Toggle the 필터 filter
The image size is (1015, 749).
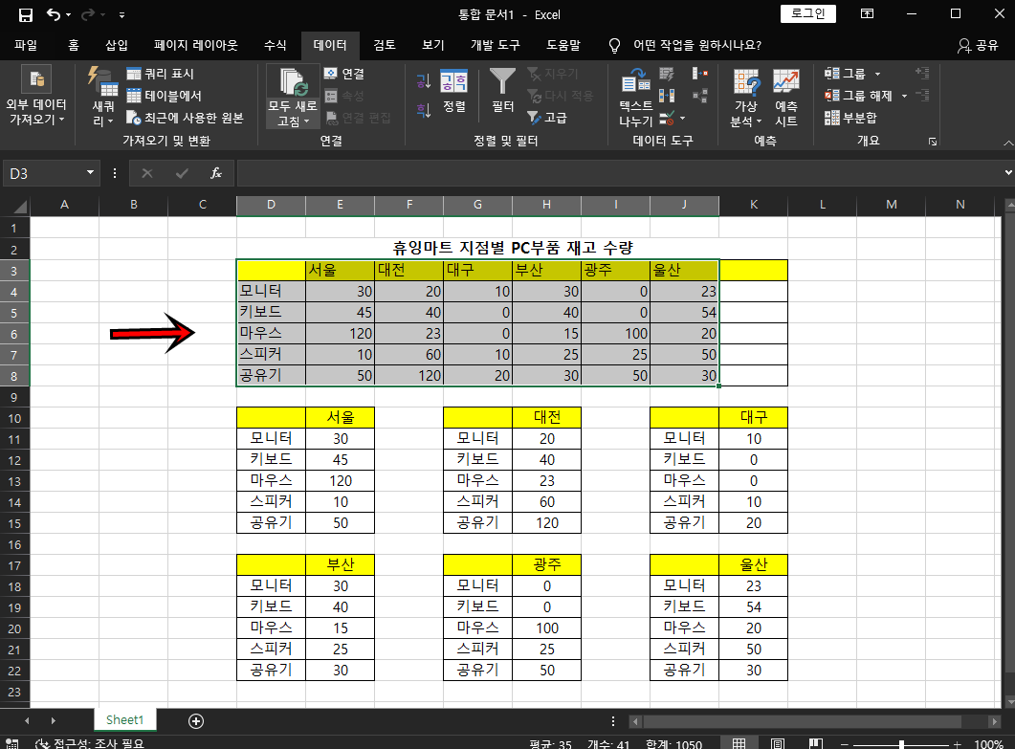point(502,91)
